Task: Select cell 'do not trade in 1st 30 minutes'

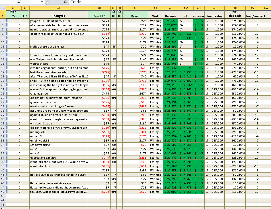Action: [x=59, y=34]
